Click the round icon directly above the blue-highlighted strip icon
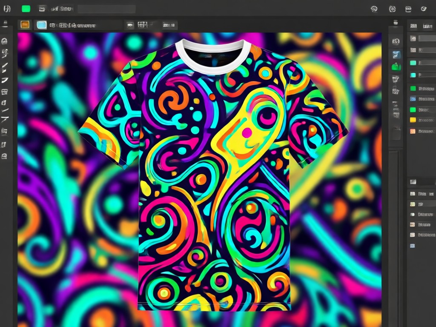The height and width of the screenshot is (327, 436). 396,42
